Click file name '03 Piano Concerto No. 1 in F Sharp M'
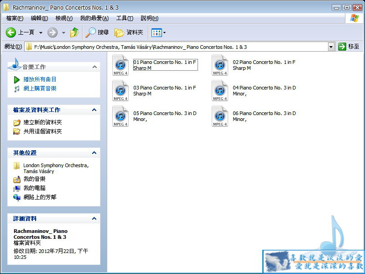 tap(165, 90)
